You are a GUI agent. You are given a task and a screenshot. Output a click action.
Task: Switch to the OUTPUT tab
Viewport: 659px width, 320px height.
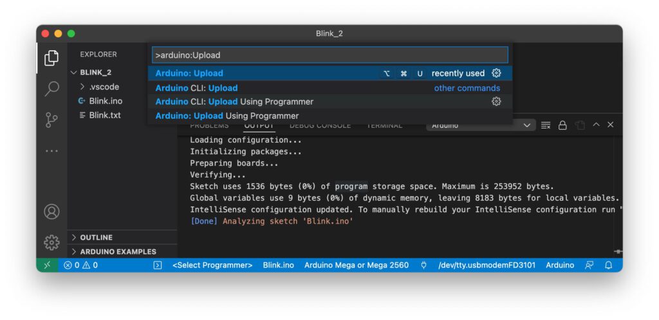click(259, 125)
